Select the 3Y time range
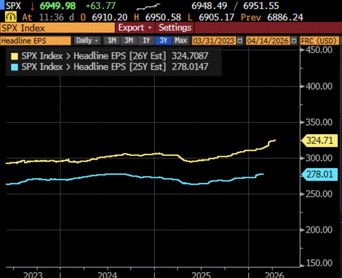Image resolution: width=342 pixels, height=278 pixels. [x=163, y=41]
